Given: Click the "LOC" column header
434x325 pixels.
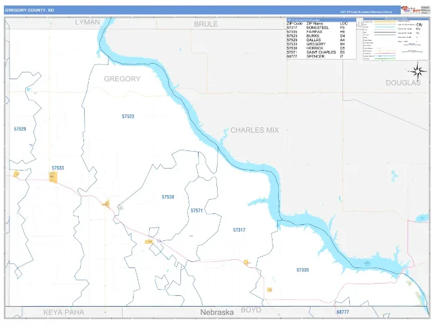Looking at the screenshot, I should click(344, 24).
